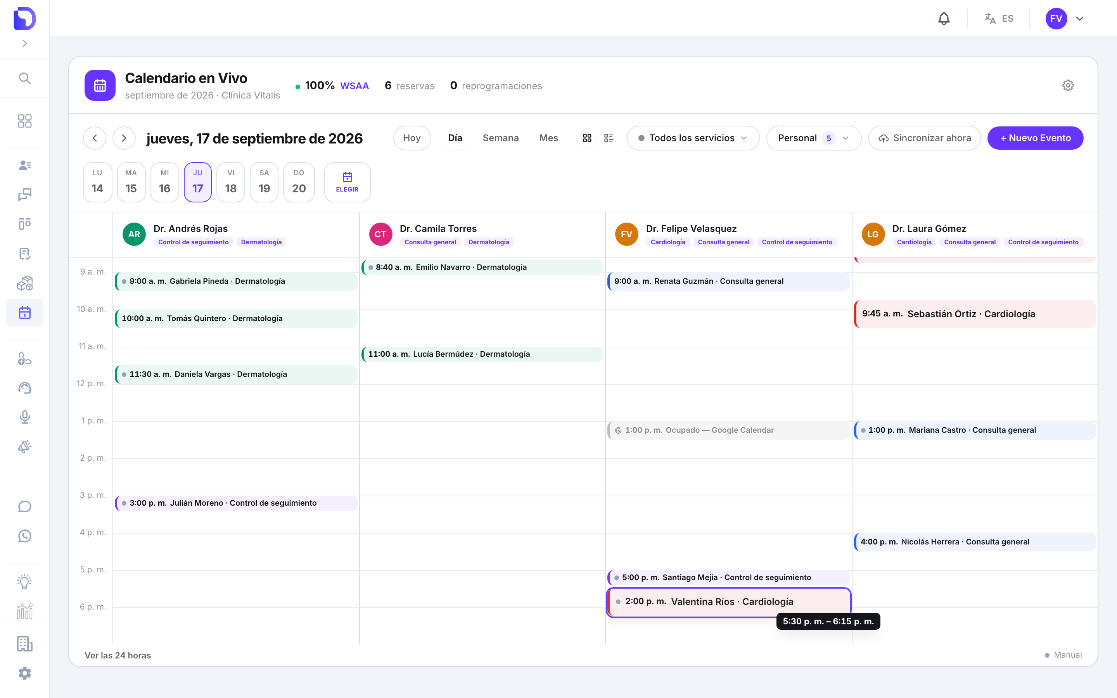Open the building icon in the sidebar
This screenshot has height=698, width=1117.
(24, 644)
